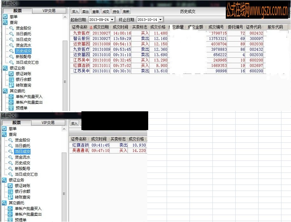Select 当日成交 in the upper tree
This screenshot has width=291, height=222.
[24, 40]
